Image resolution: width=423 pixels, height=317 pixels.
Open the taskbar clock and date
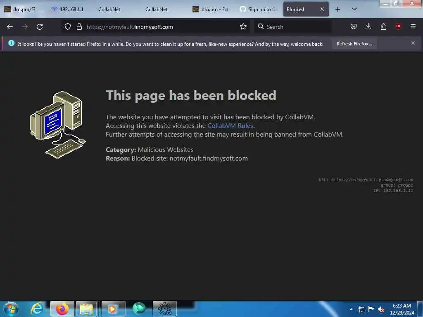pos(402,309)
